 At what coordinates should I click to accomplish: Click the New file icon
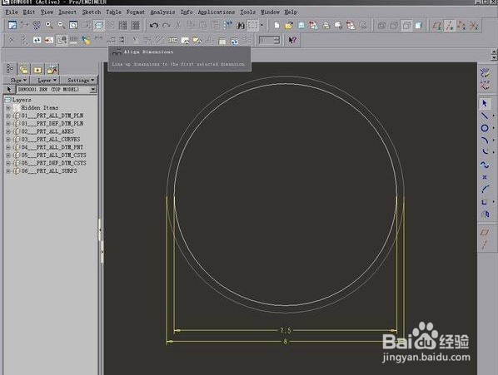click(x=276, y=25)
